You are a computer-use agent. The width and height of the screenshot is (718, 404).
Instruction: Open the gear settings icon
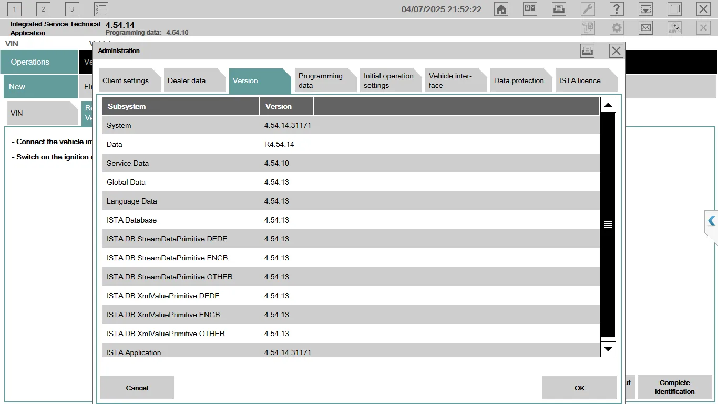click(617, 28)
